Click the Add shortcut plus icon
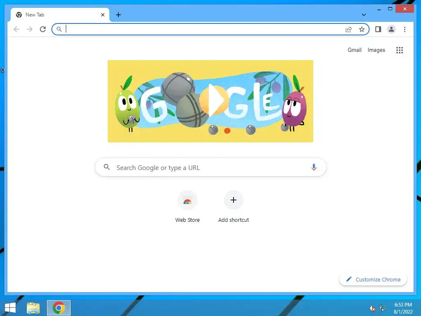This screenshot has height=316, width=421. tap(234, 200)
